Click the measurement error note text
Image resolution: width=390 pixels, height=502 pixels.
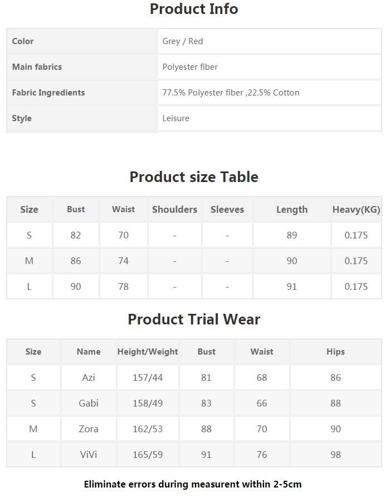pos(193,484)
